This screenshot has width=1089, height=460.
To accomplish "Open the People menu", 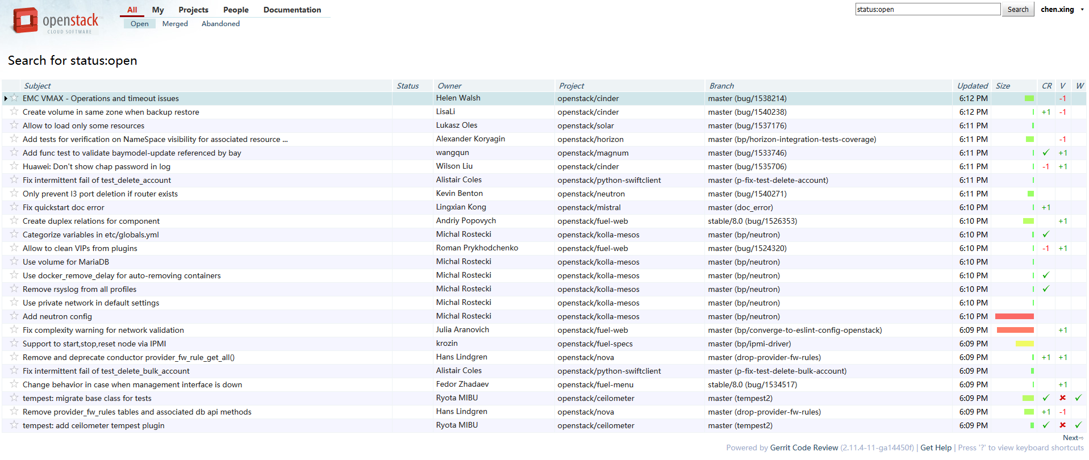I will coord(236,10).
